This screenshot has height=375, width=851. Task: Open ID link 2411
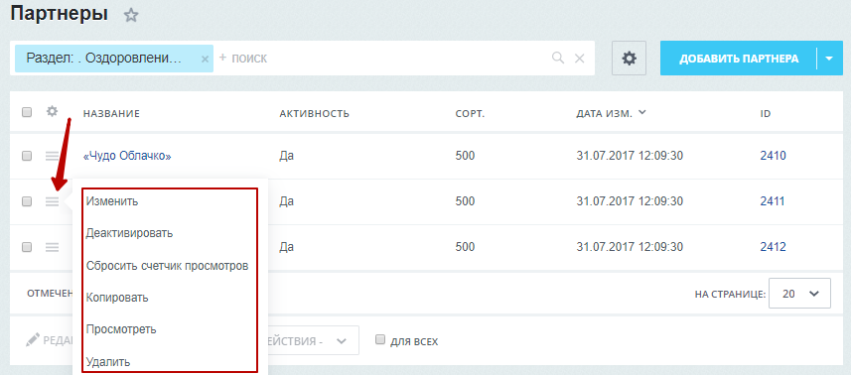[773, 201]
